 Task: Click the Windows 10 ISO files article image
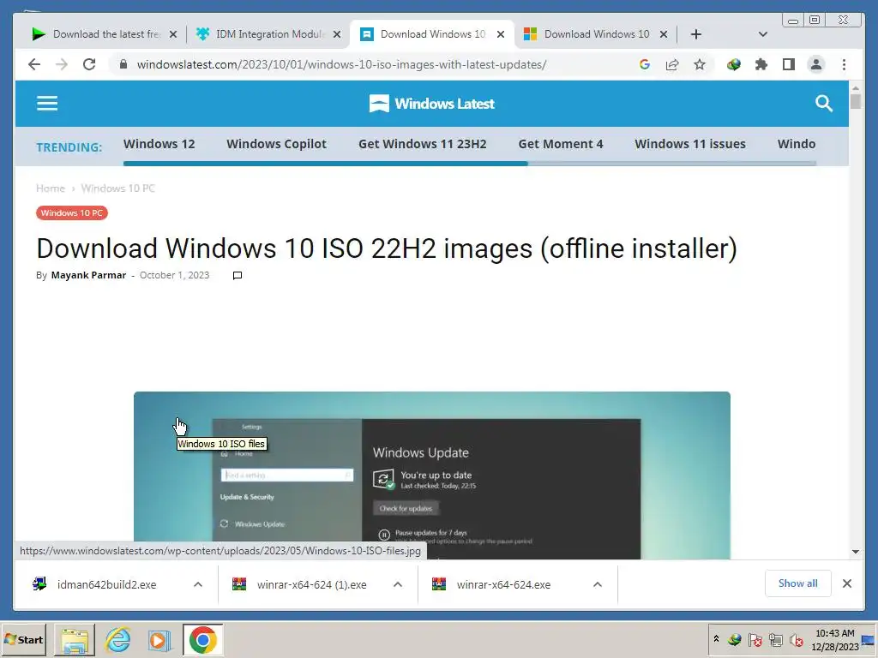tap(432, 476)
